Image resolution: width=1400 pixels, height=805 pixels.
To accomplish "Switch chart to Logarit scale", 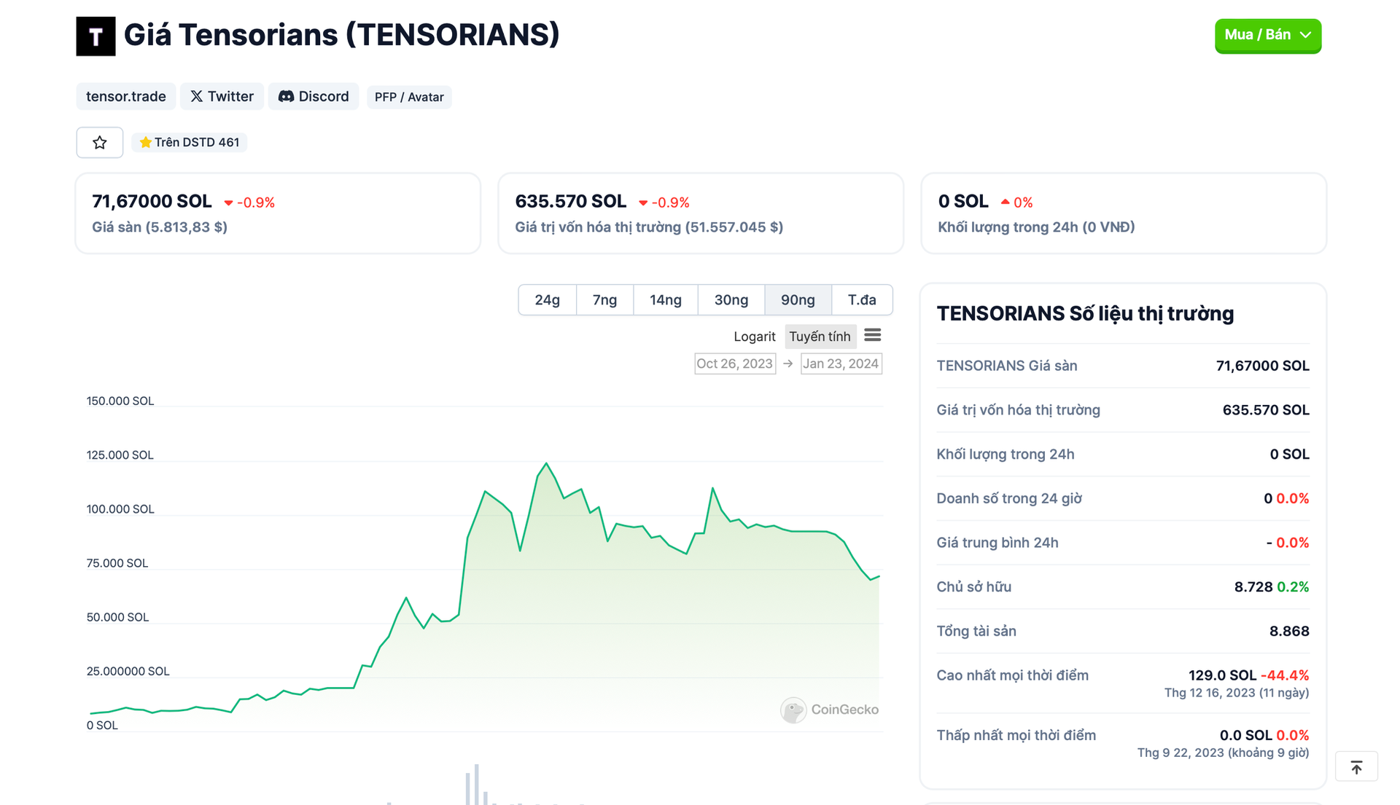I will click(755, 336).
